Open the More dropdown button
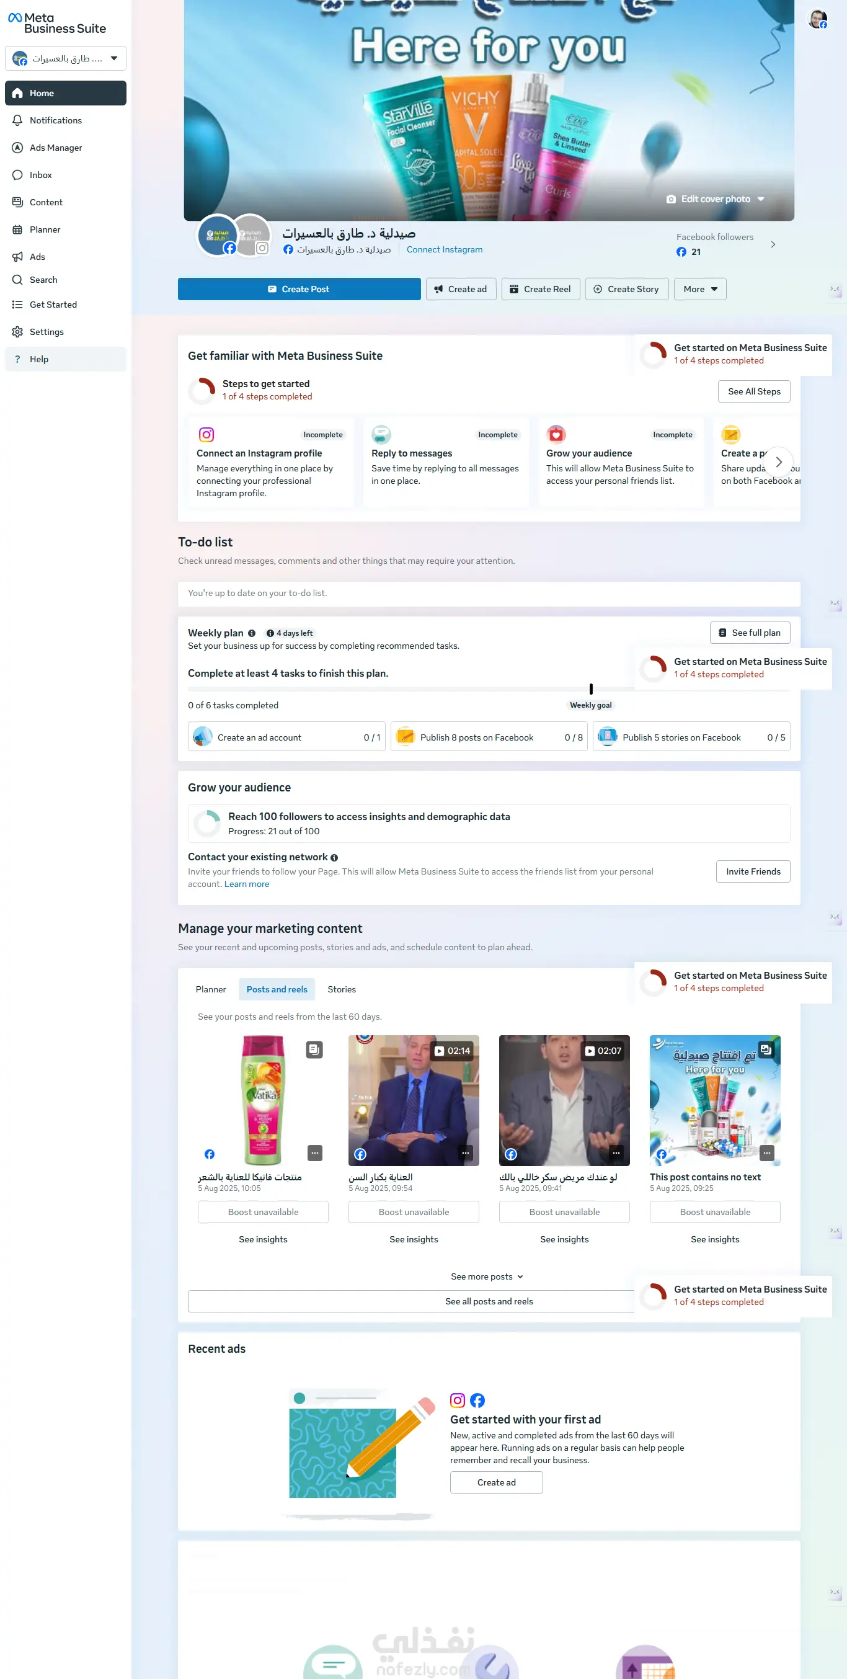This screenshot has width=847, height=1679. 700,290
